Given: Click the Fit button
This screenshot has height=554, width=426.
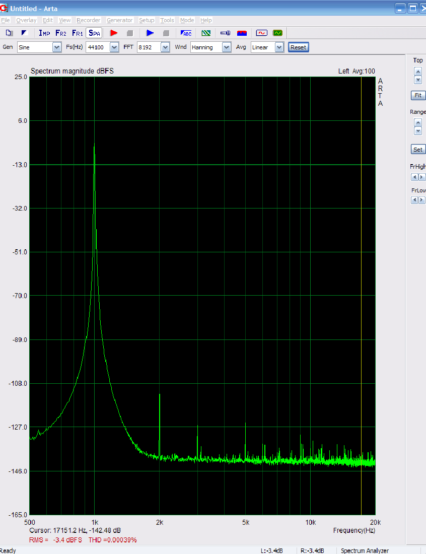Looking at the screenshot, I should (x=418, y=95).
